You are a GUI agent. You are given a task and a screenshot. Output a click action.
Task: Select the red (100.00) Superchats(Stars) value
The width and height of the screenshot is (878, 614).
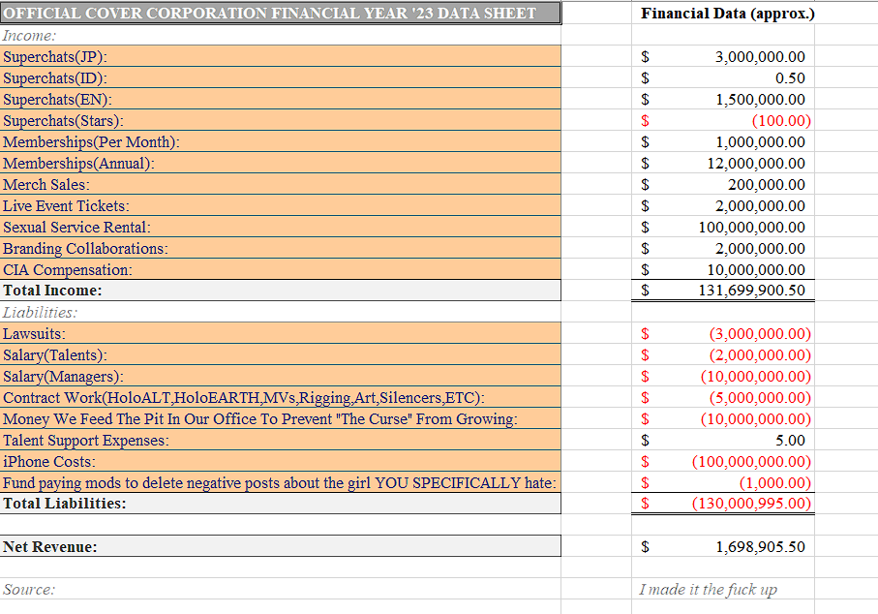[x=781, y=120]
